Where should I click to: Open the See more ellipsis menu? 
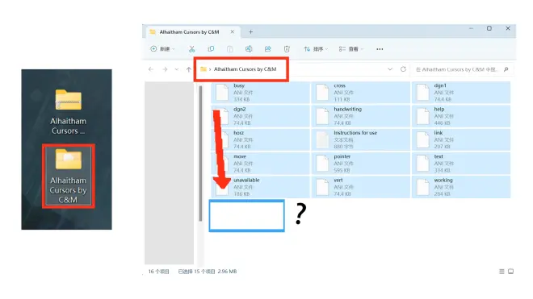click(380, 49)
